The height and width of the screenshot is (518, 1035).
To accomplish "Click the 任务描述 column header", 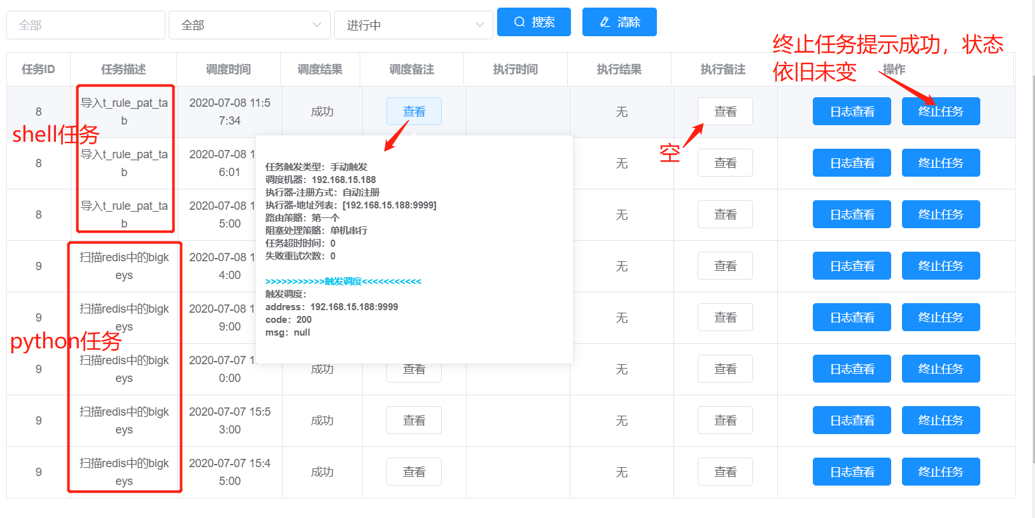I will (123, 69).
